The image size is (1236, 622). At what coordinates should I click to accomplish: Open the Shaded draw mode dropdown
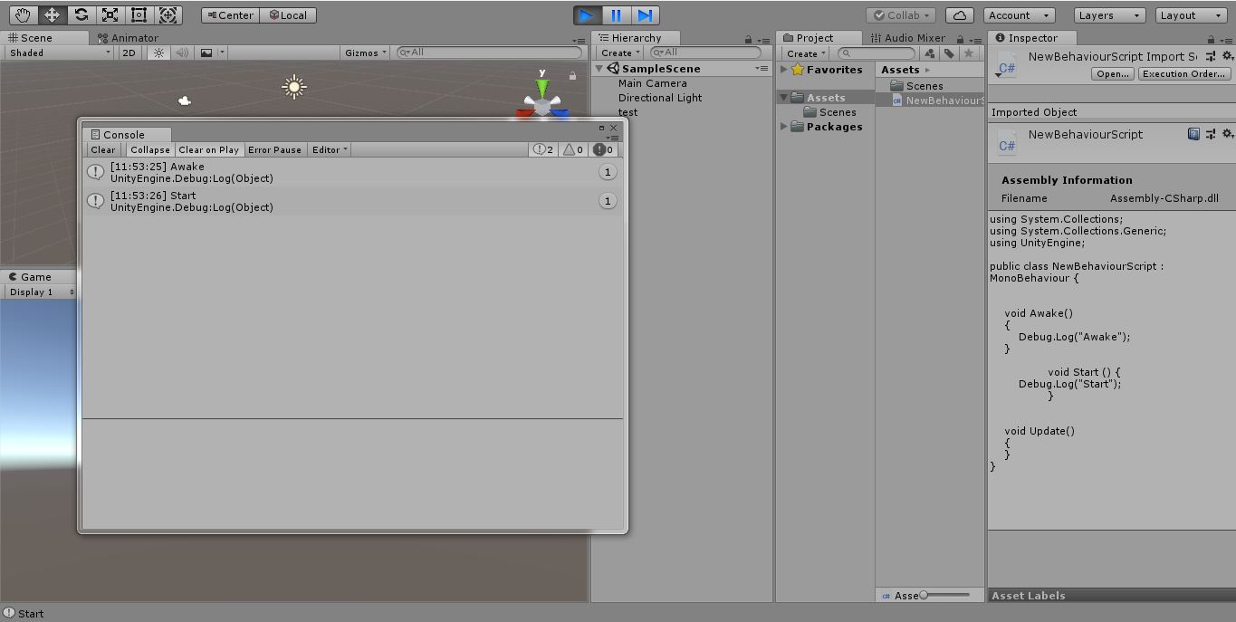[x=58, y=53]
